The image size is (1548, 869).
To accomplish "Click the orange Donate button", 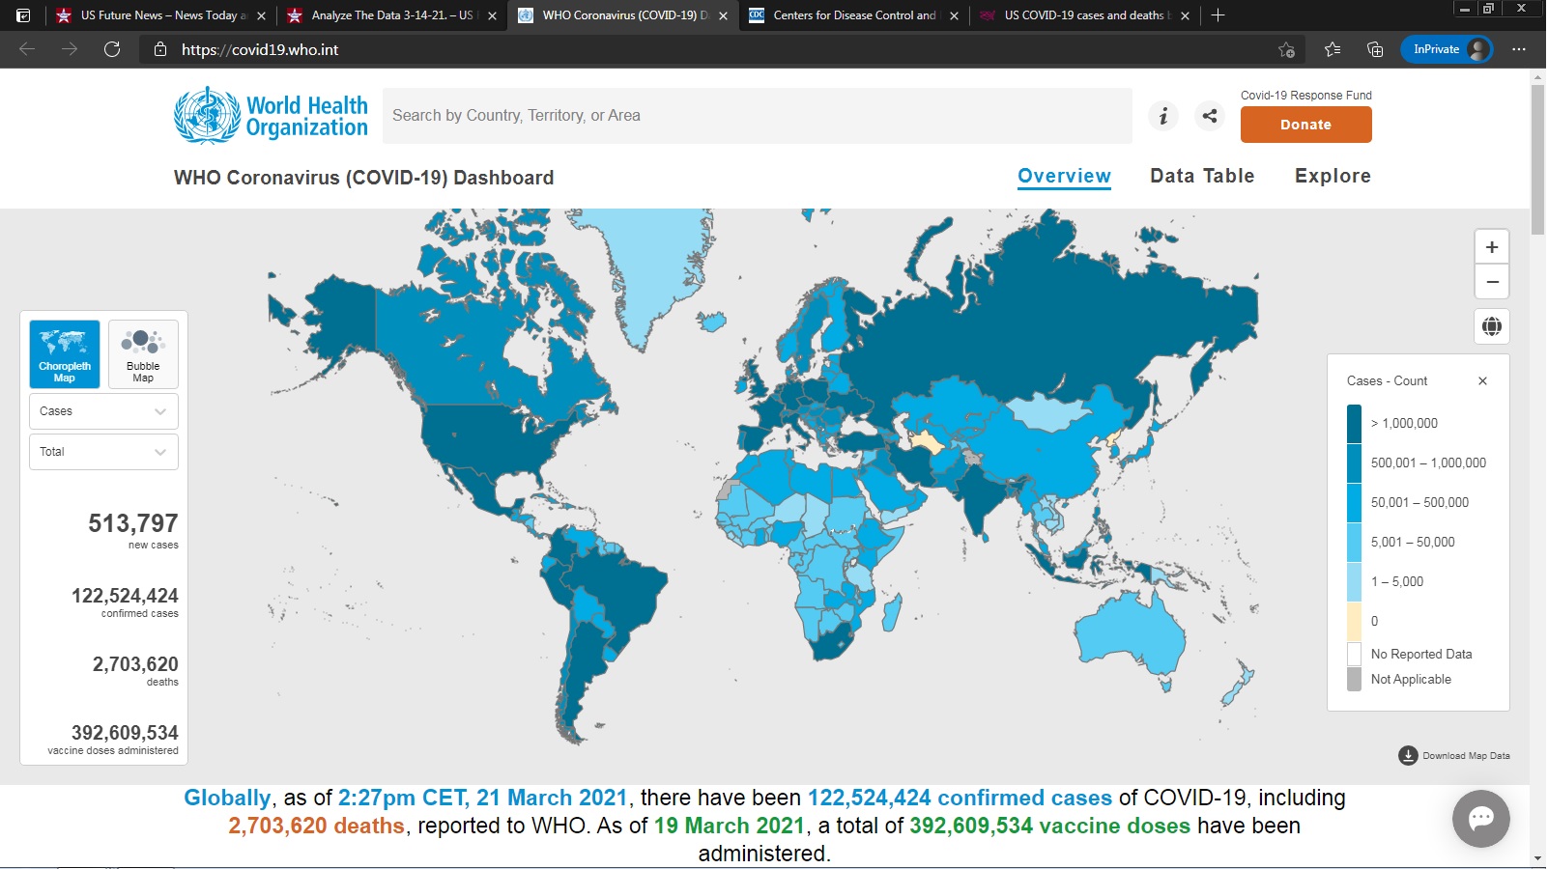I will tap(1305, 125).
